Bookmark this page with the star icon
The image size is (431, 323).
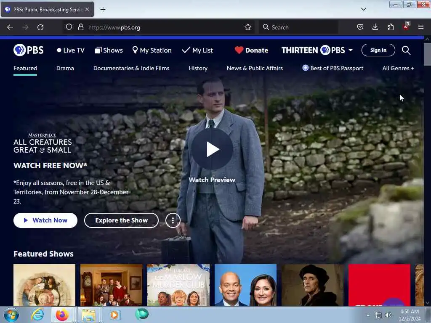pyautogui.click(x=248, y=27)
